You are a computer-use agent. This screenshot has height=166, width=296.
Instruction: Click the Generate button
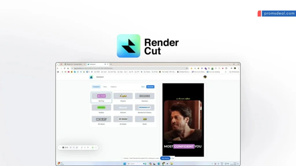click(150, 87)
